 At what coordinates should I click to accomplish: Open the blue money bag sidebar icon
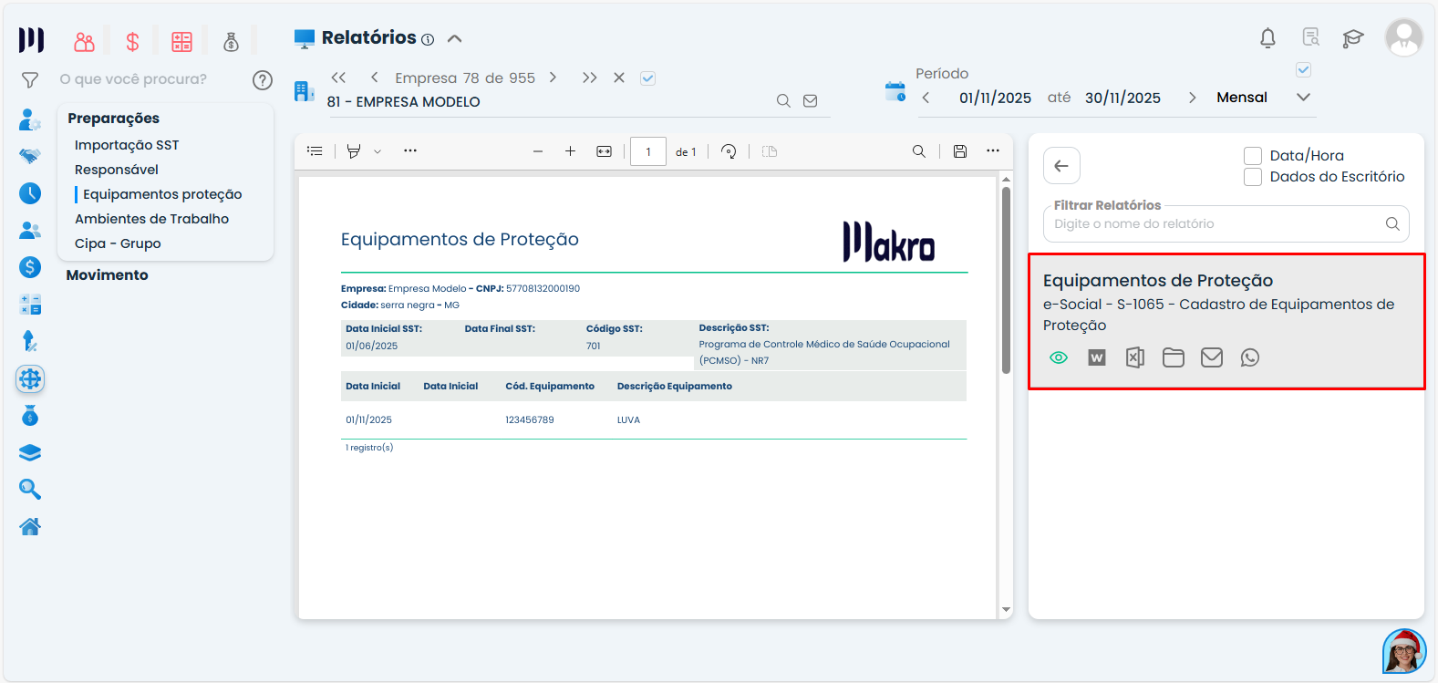point(30,416)
